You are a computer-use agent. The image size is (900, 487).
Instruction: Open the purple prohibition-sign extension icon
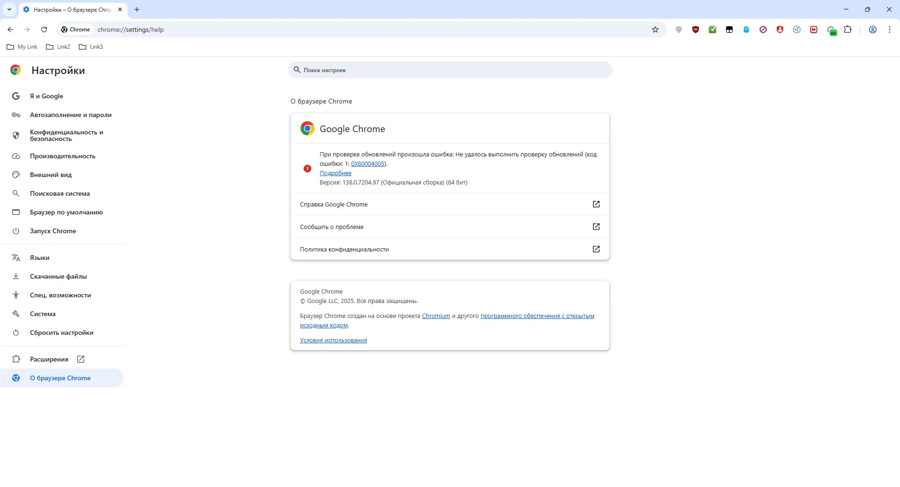[763, 30]
